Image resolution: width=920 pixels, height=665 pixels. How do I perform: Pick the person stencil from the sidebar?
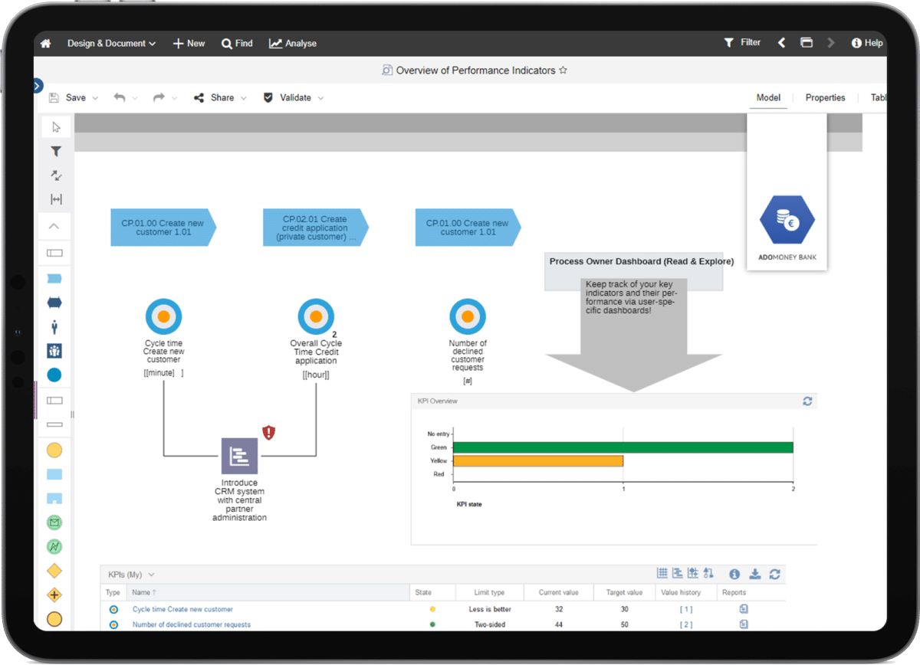pyautogui.click(x=55, y=326)
